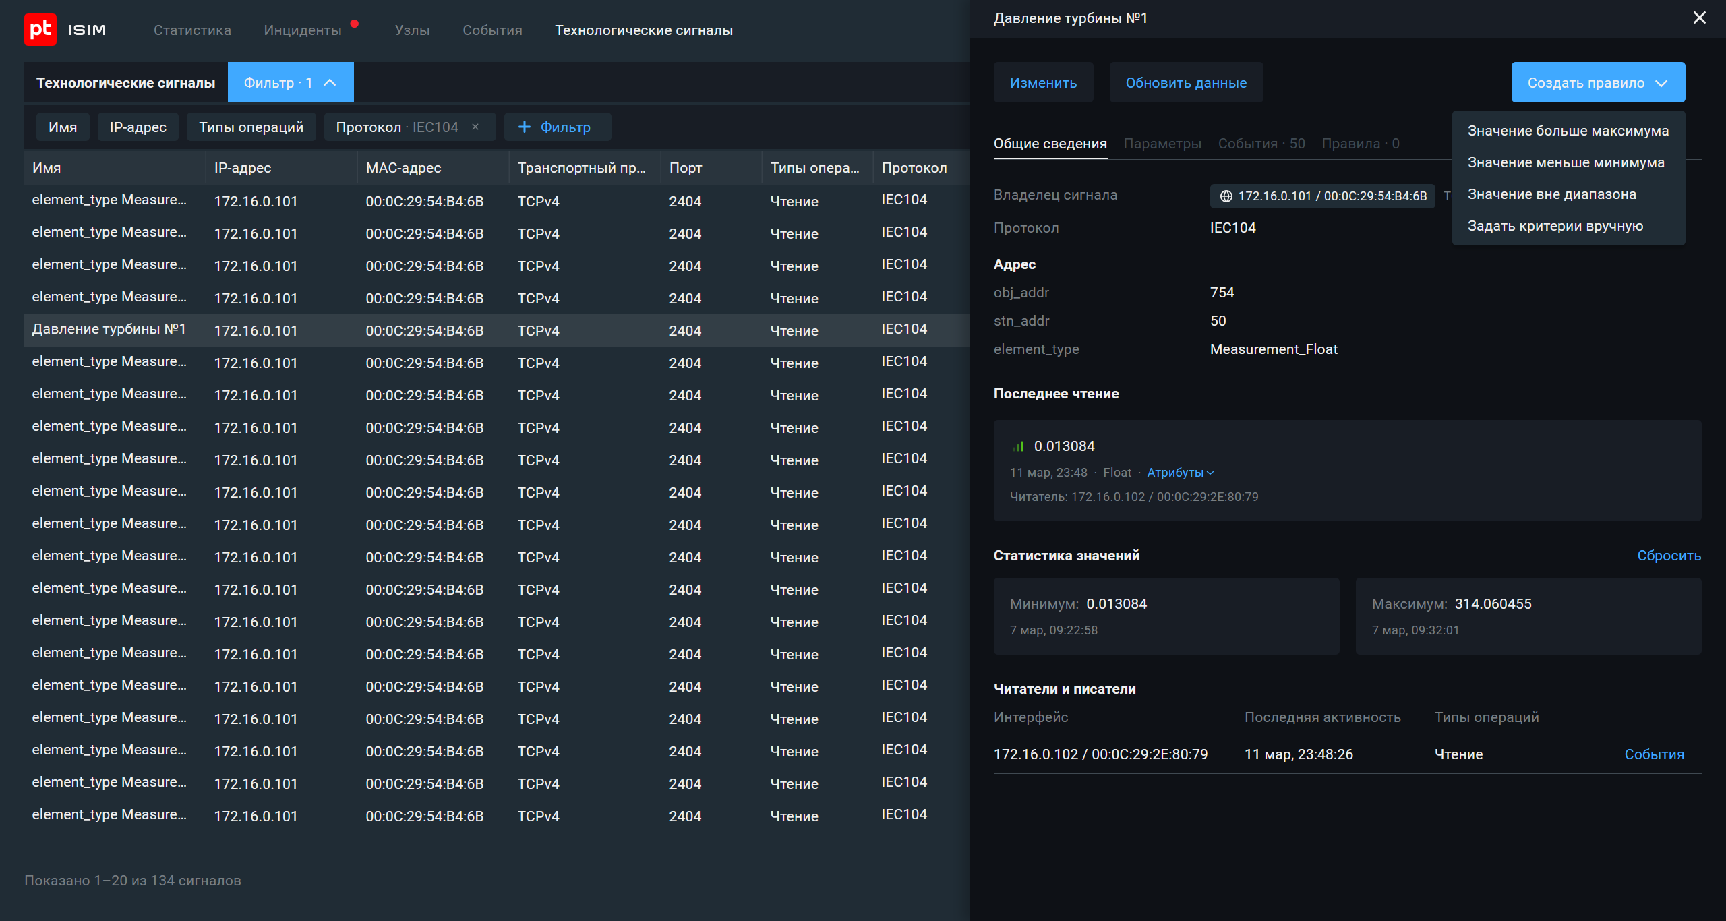This screenshot has width=1726, height=921.
Task: Choose Значение больше максимума option
Action: point(1568,131)
